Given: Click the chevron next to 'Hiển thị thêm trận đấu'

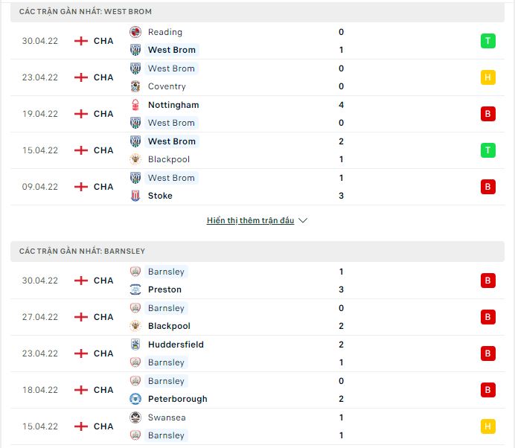Looking at the screenshot, I should [303, 221].
